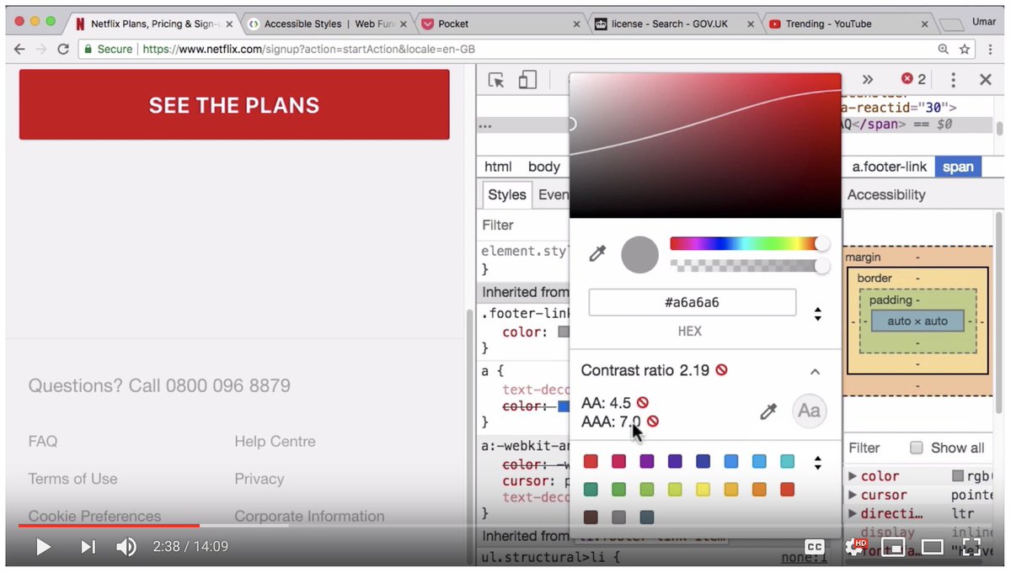Open the Help Centre link
The height and width of the screenshot is (573, 1011).
coord(275,441)
